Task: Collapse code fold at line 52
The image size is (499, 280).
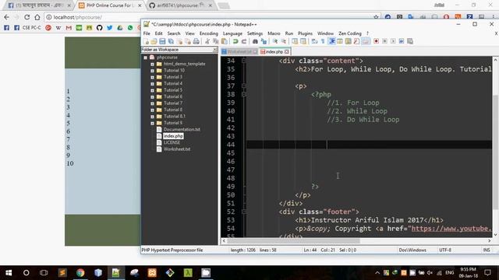Action: (x=244, y=212)
